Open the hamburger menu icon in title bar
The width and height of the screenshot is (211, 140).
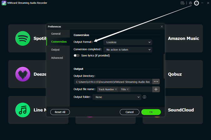point(196,3)
